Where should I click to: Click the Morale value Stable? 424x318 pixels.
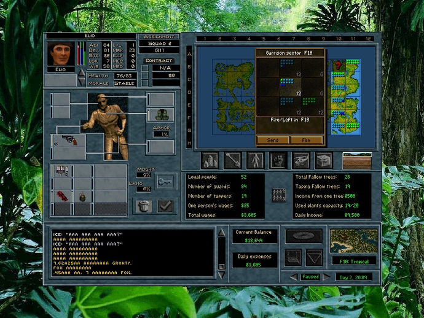click(124, 83)
